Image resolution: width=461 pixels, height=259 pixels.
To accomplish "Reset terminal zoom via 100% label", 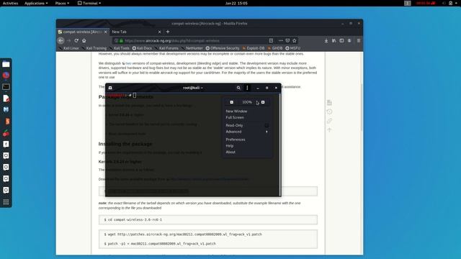I will [x=247, y=102].
